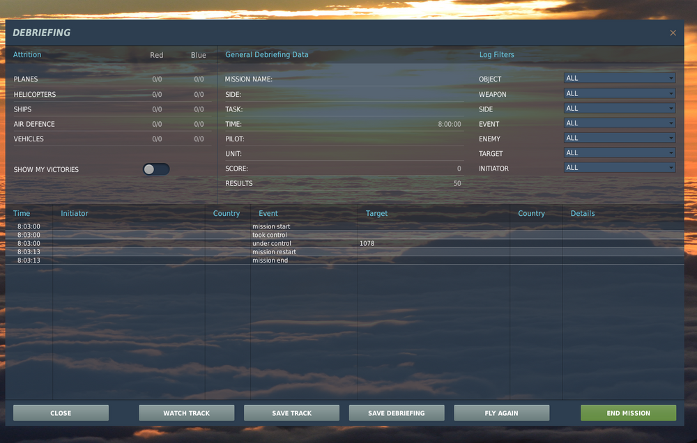The height and width of the screenshot is (443, 697).
Task: Click the green END MISSION button
Action: pos(628,413)
